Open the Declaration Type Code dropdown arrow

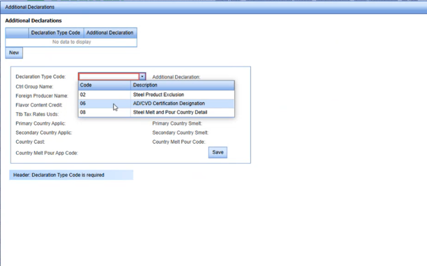[x=143, y=77]
